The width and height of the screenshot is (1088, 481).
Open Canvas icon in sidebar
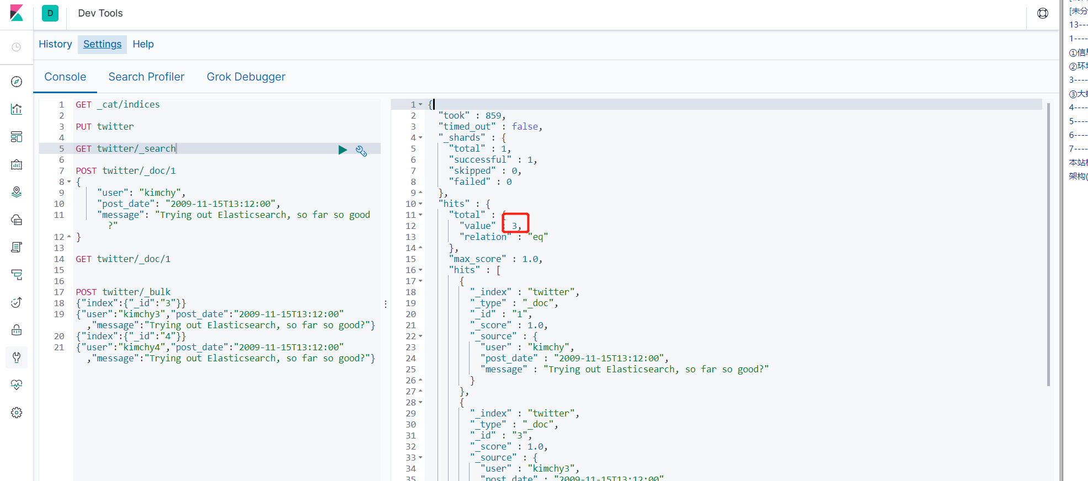17,164
